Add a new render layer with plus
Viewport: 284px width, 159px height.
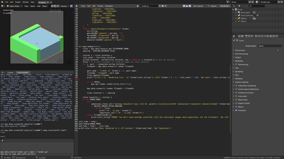click(x=279, y=2)
